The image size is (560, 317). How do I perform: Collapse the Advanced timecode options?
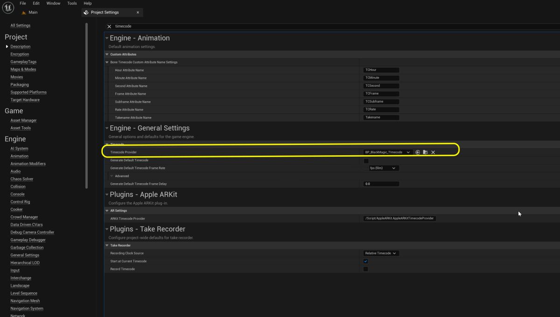click(x=112, y=176)
